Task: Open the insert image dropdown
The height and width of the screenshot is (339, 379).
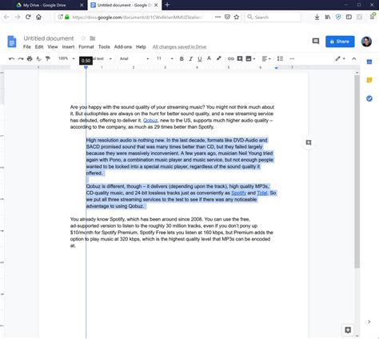Action: tap(250, 58)
